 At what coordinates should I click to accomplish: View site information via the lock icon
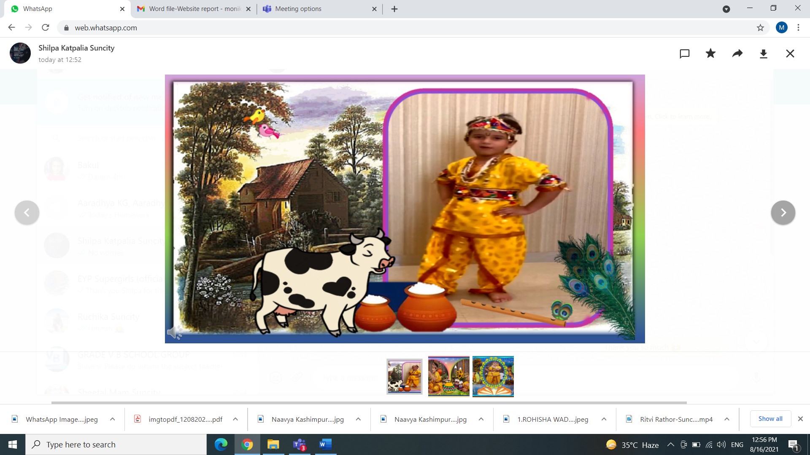coord(66,28)
